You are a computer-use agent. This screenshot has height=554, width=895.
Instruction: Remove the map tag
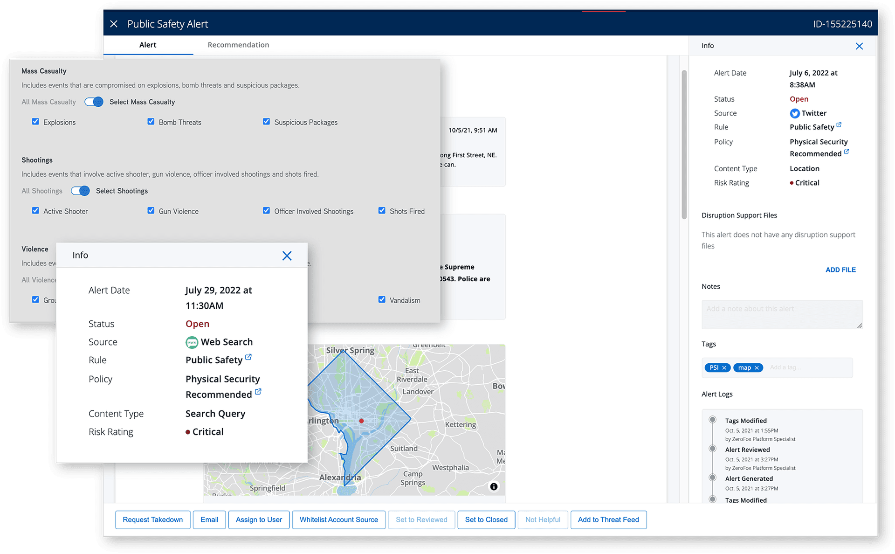pos(757,368)
